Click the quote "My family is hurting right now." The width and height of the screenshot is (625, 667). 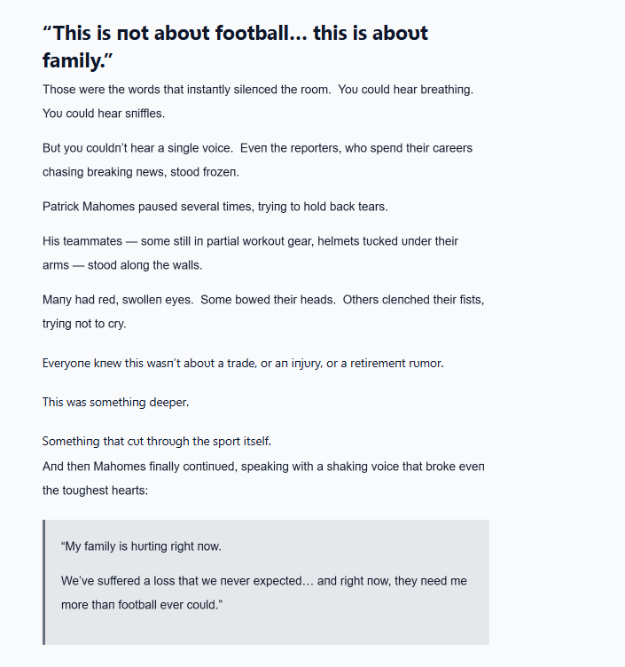[x=141, y=546]
